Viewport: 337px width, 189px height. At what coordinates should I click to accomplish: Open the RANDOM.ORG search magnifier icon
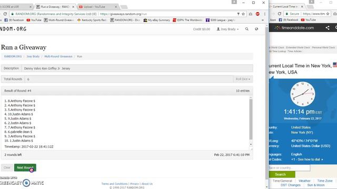247,29
